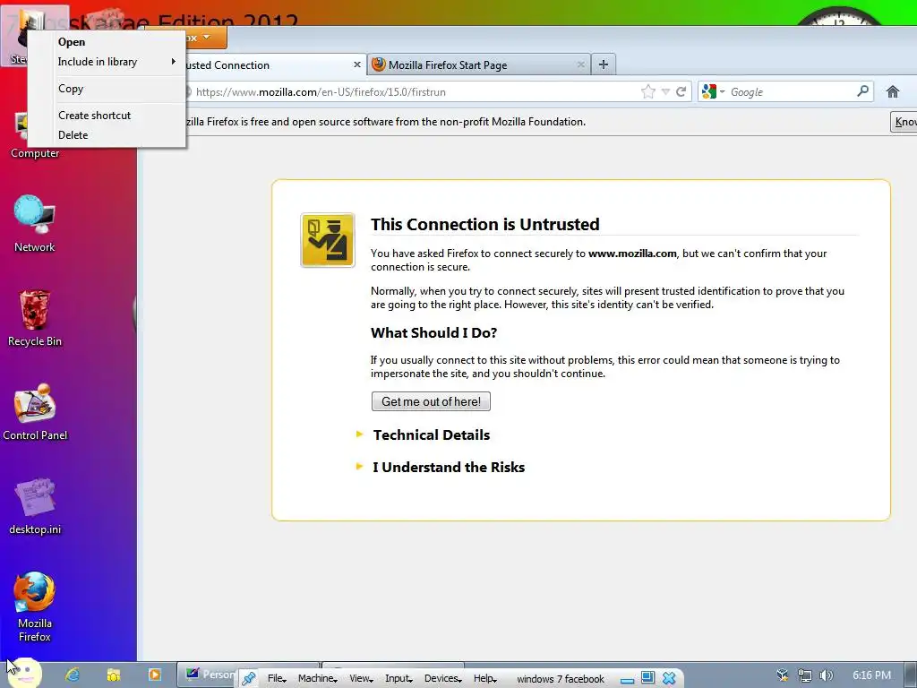Open the URL history dropdown arrow

pos(665,92)
